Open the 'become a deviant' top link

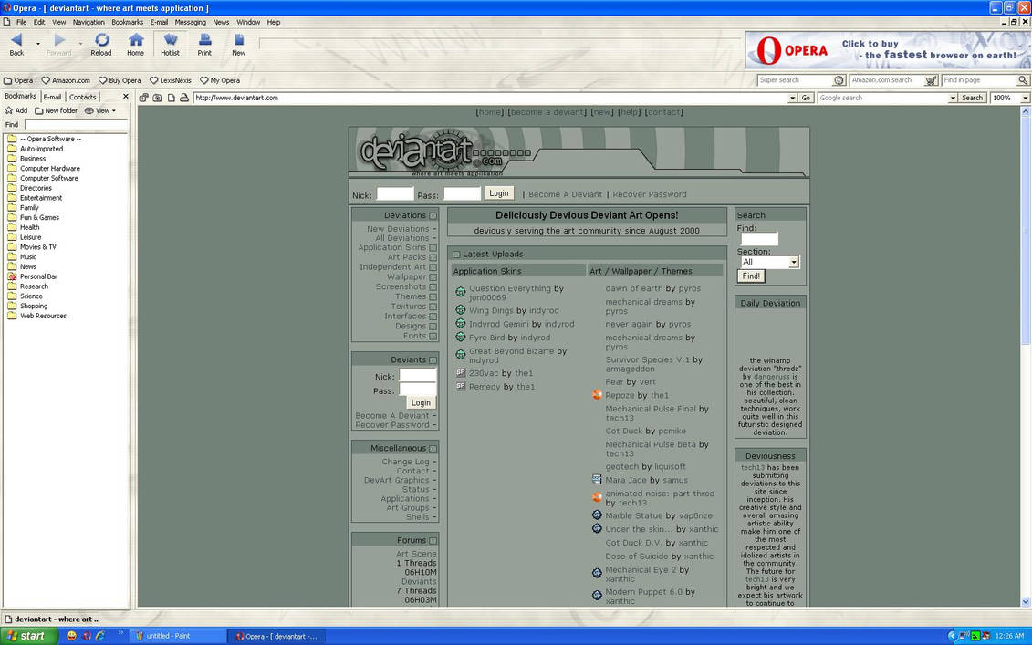[547, 112]
